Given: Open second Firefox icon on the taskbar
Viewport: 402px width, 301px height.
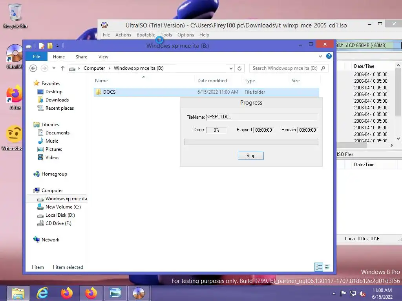Looking at the screenshot, I should 91,293.
